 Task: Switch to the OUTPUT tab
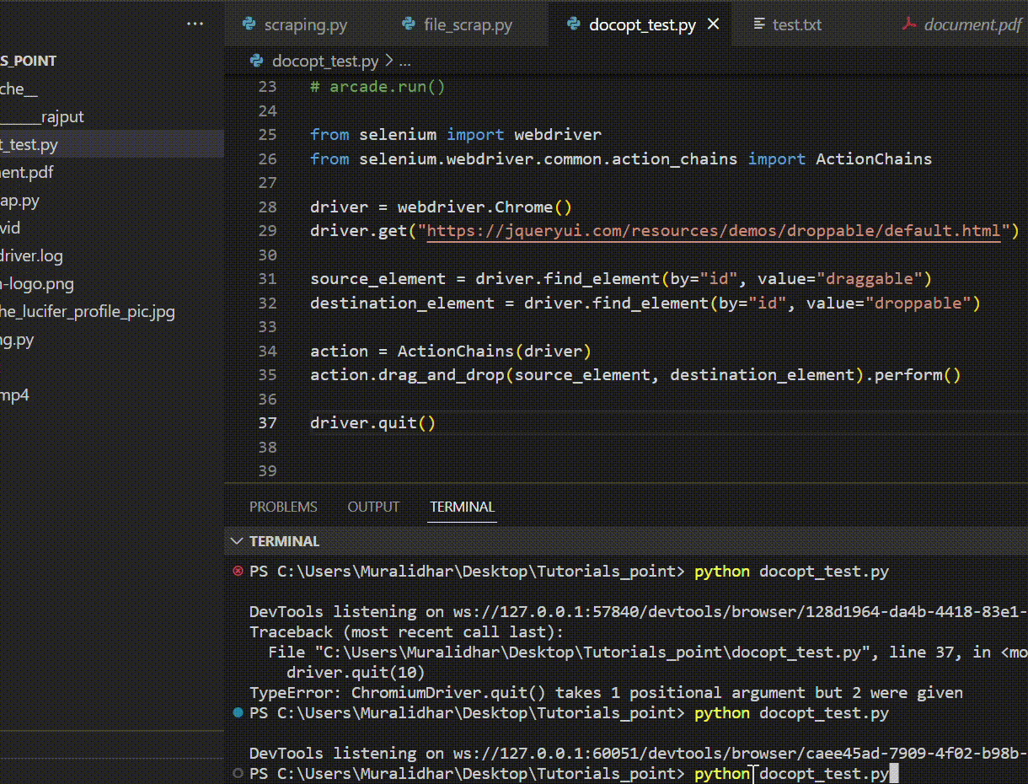click(x=373, y=507)
